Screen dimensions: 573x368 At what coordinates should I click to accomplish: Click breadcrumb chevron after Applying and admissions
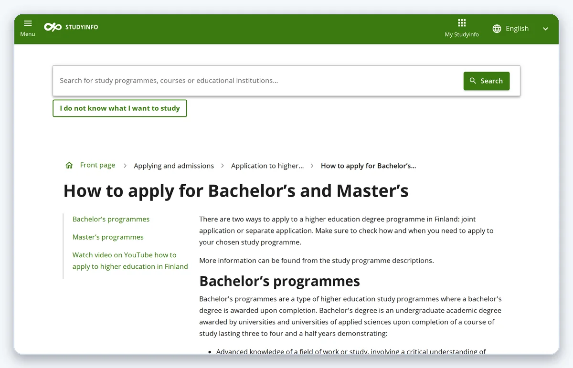tap(223, 166)
